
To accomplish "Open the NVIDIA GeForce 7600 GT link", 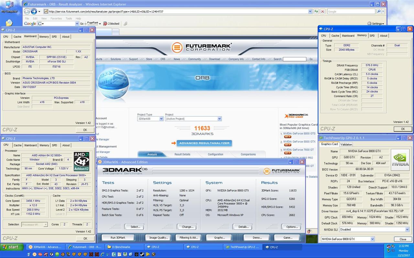I will coord(299,150).
